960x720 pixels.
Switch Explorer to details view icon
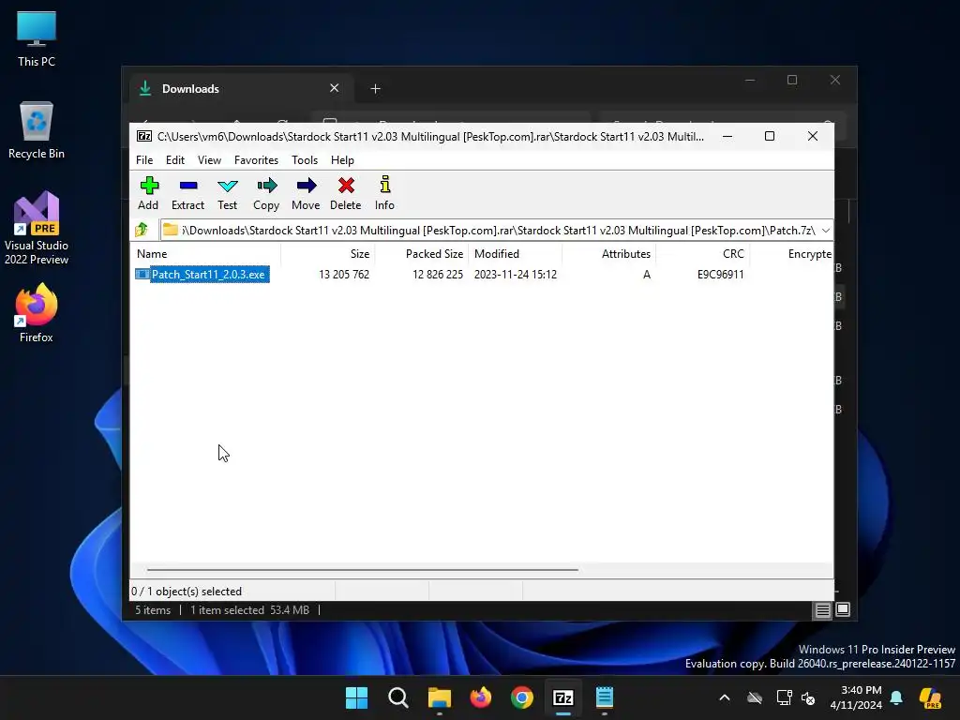point(822,609)
